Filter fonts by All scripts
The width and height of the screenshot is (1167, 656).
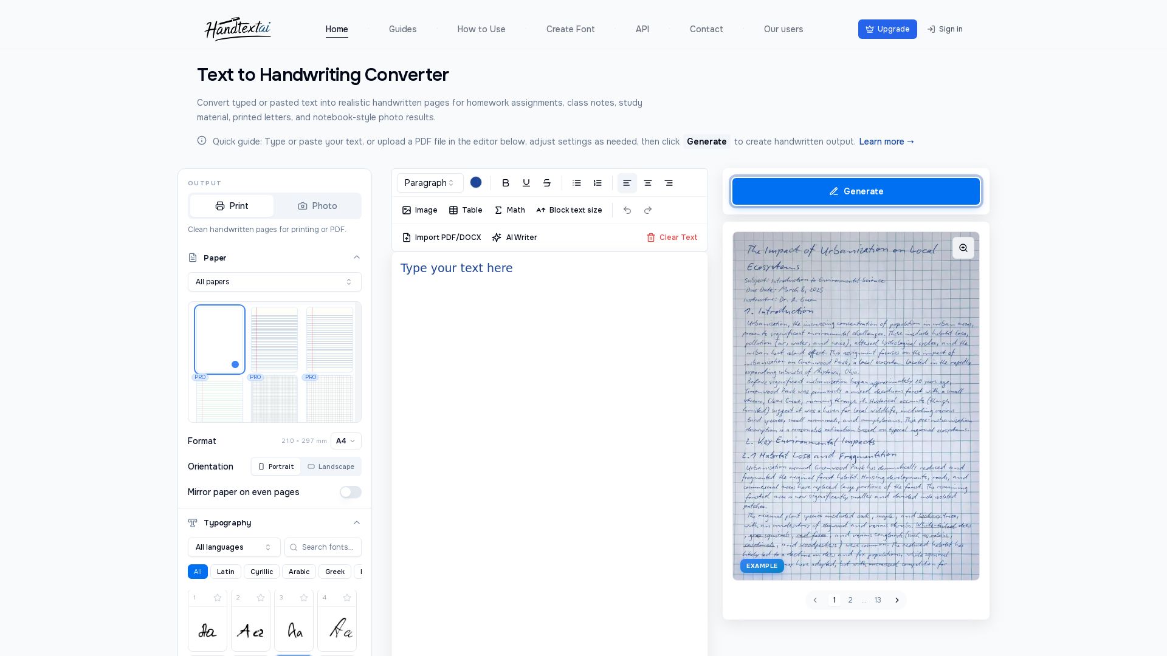point(198,572)
